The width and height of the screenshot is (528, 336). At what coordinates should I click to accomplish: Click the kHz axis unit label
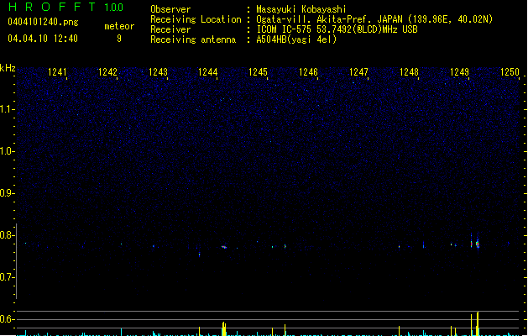coord(8,68)
